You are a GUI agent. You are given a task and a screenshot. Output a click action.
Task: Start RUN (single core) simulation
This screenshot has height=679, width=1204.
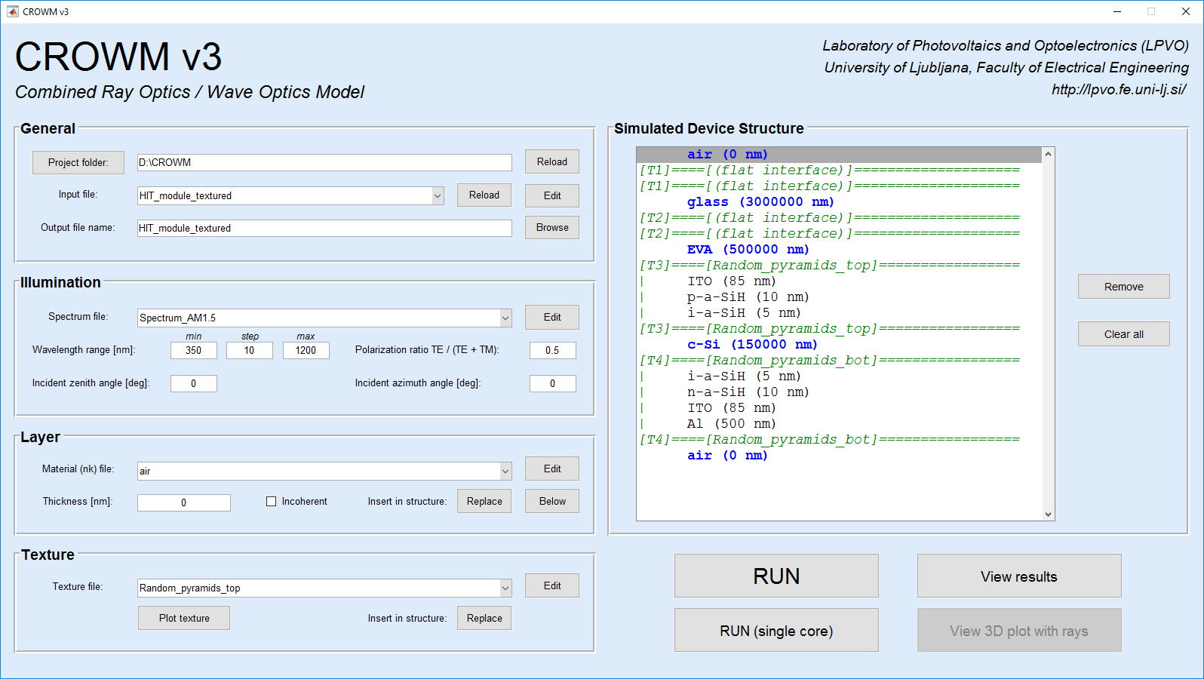click(x=776, y=631)
